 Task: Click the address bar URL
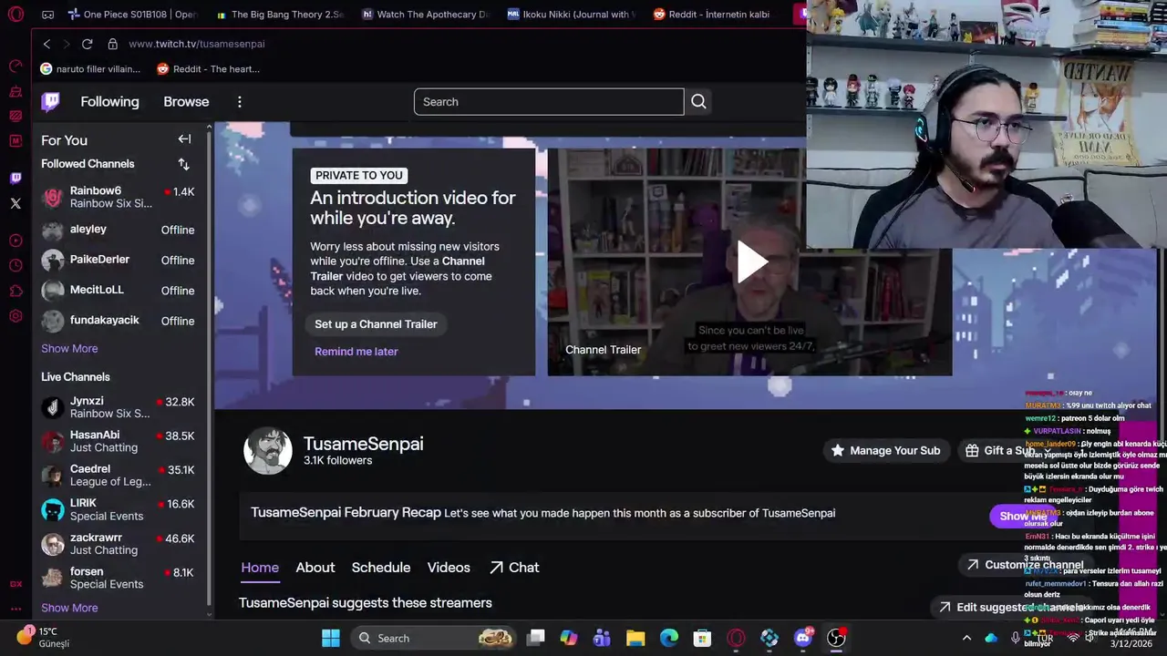tap(197, 44)
